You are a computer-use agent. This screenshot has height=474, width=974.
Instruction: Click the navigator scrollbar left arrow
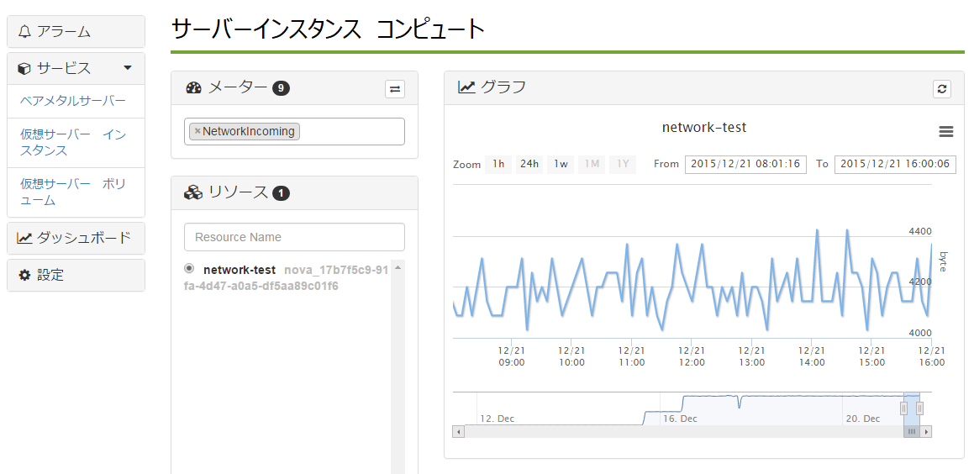click(x=458, y=431)
